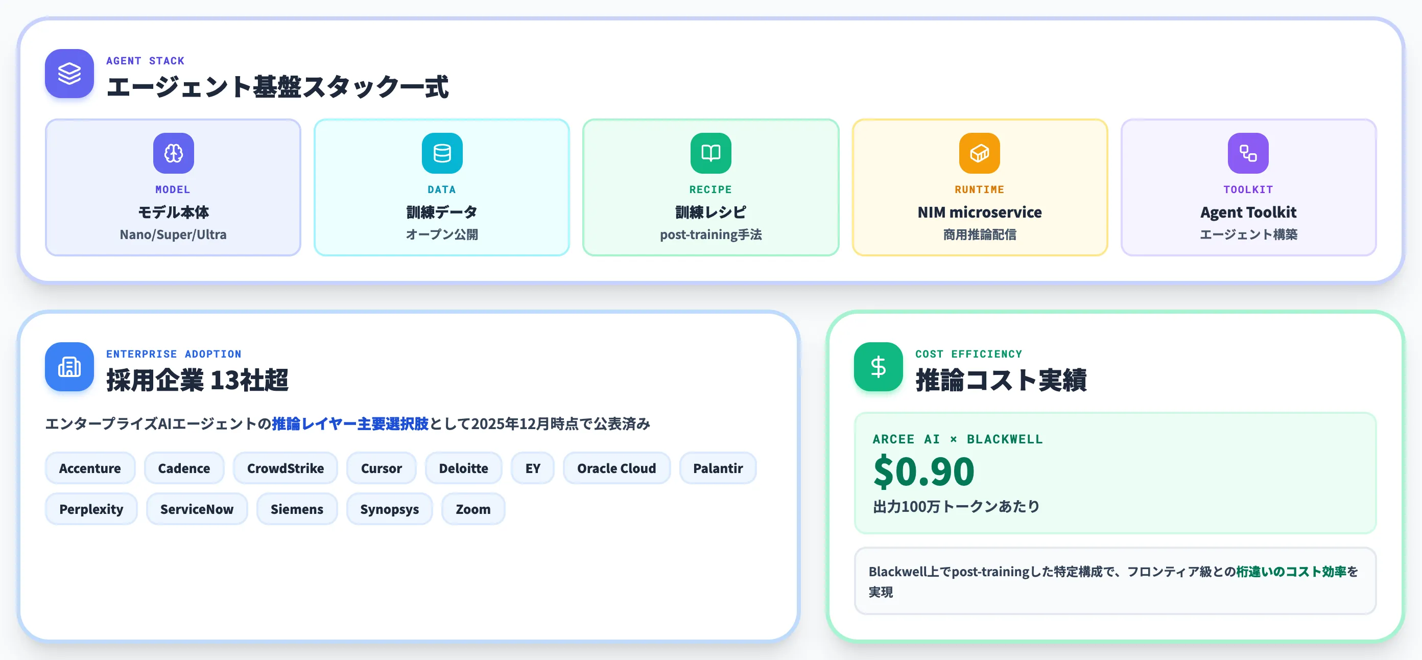Click the Nano/Super/Ultra subtitle
1422x660 pixels.
tap(173, 234)
